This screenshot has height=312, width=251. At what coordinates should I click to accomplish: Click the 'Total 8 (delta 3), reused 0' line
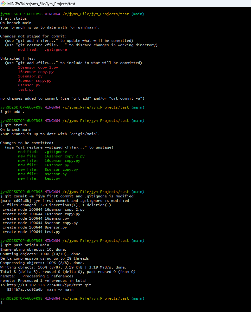(x=68, y=272)
